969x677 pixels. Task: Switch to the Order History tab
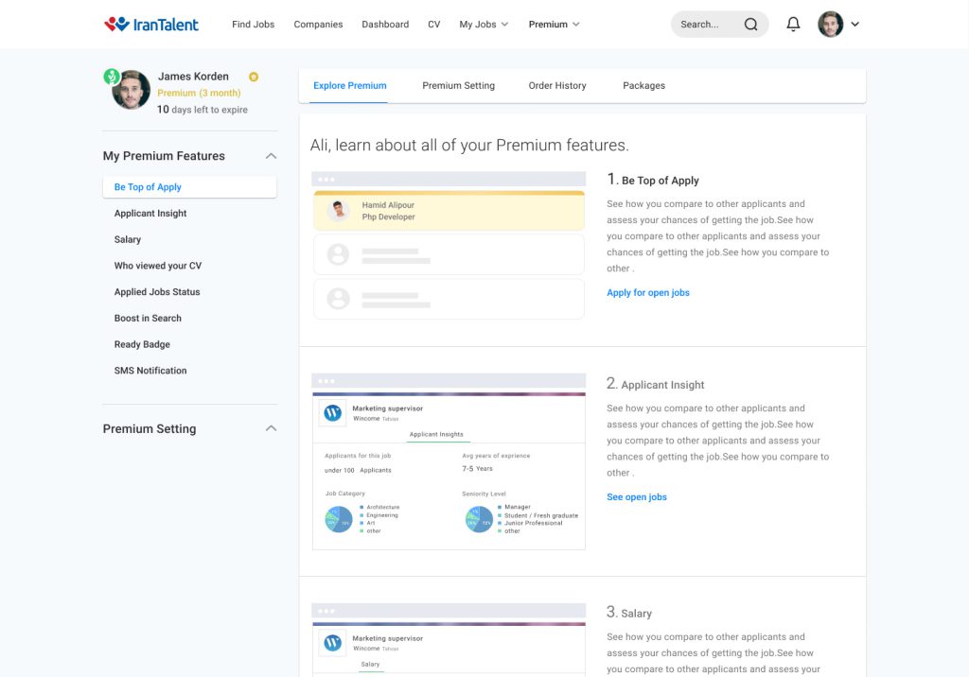click(556, 85)
